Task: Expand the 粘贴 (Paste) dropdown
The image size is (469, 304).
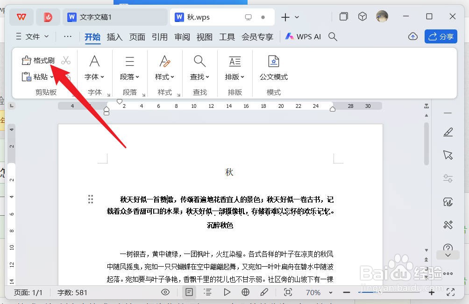Action: click(x=52, y=77)
